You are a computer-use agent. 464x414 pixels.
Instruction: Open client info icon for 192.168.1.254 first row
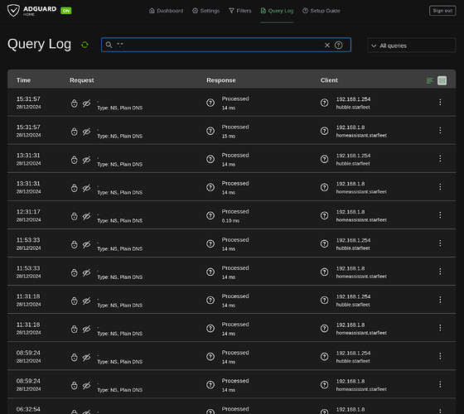[324, 103]
